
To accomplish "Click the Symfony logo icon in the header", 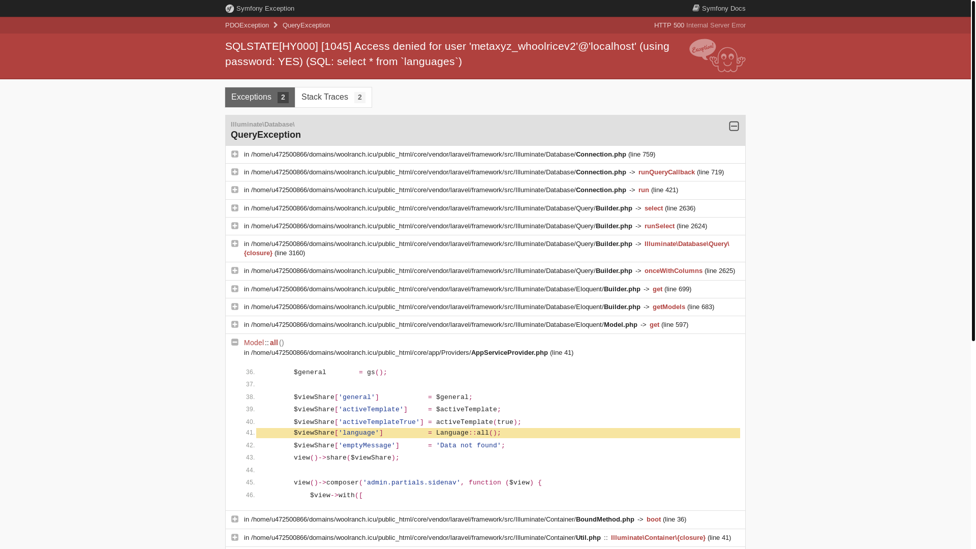I will (x=230, y=9).
